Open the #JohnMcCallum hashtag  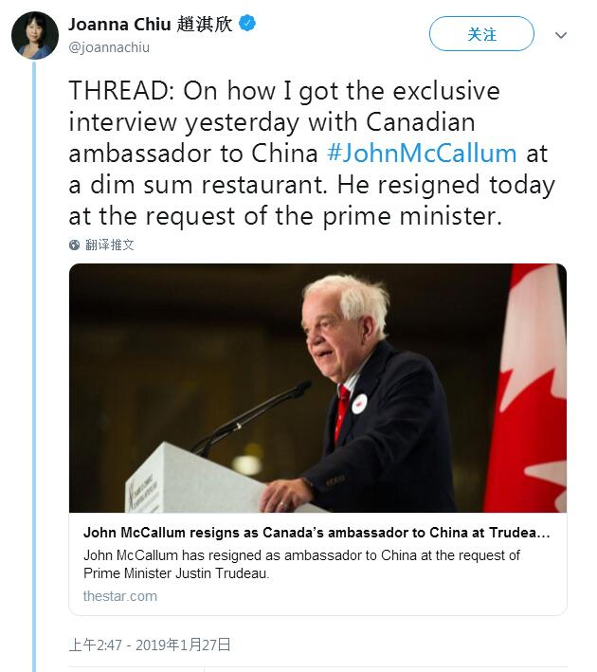422,154
